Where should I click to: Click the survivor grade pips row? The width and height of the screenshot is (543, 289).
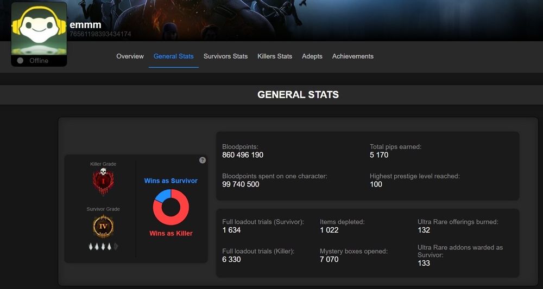point(103,247)
